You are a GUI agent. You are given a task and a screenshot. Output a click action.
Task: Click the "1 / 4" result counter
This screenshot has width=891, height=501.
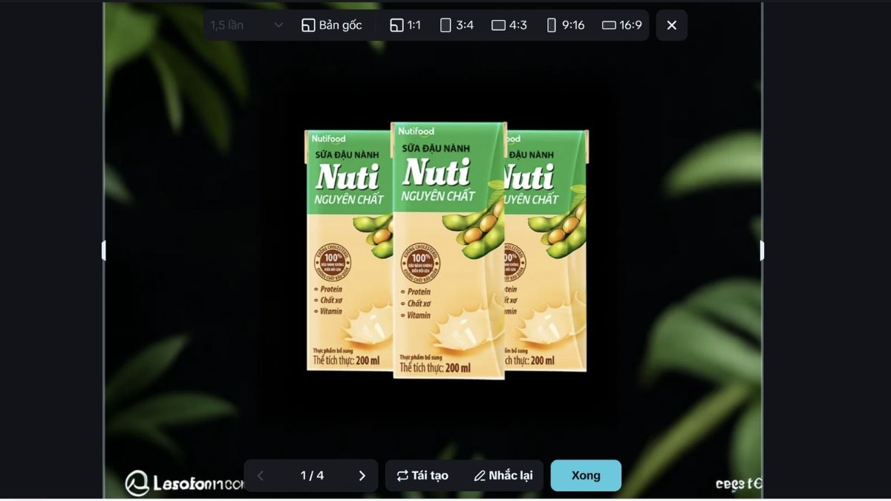pos(312,476)
